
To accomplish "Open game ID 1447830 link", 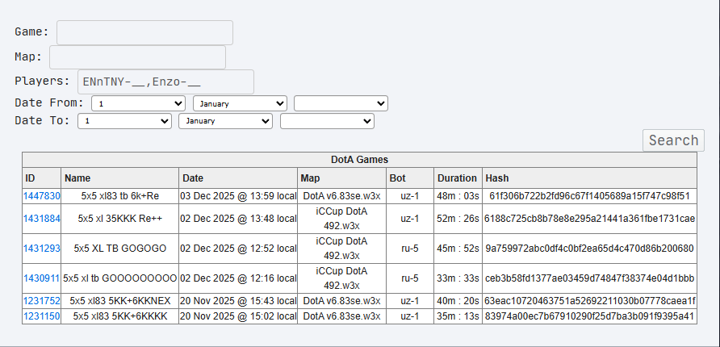I will pyautogui.click(x=42, y=196).
